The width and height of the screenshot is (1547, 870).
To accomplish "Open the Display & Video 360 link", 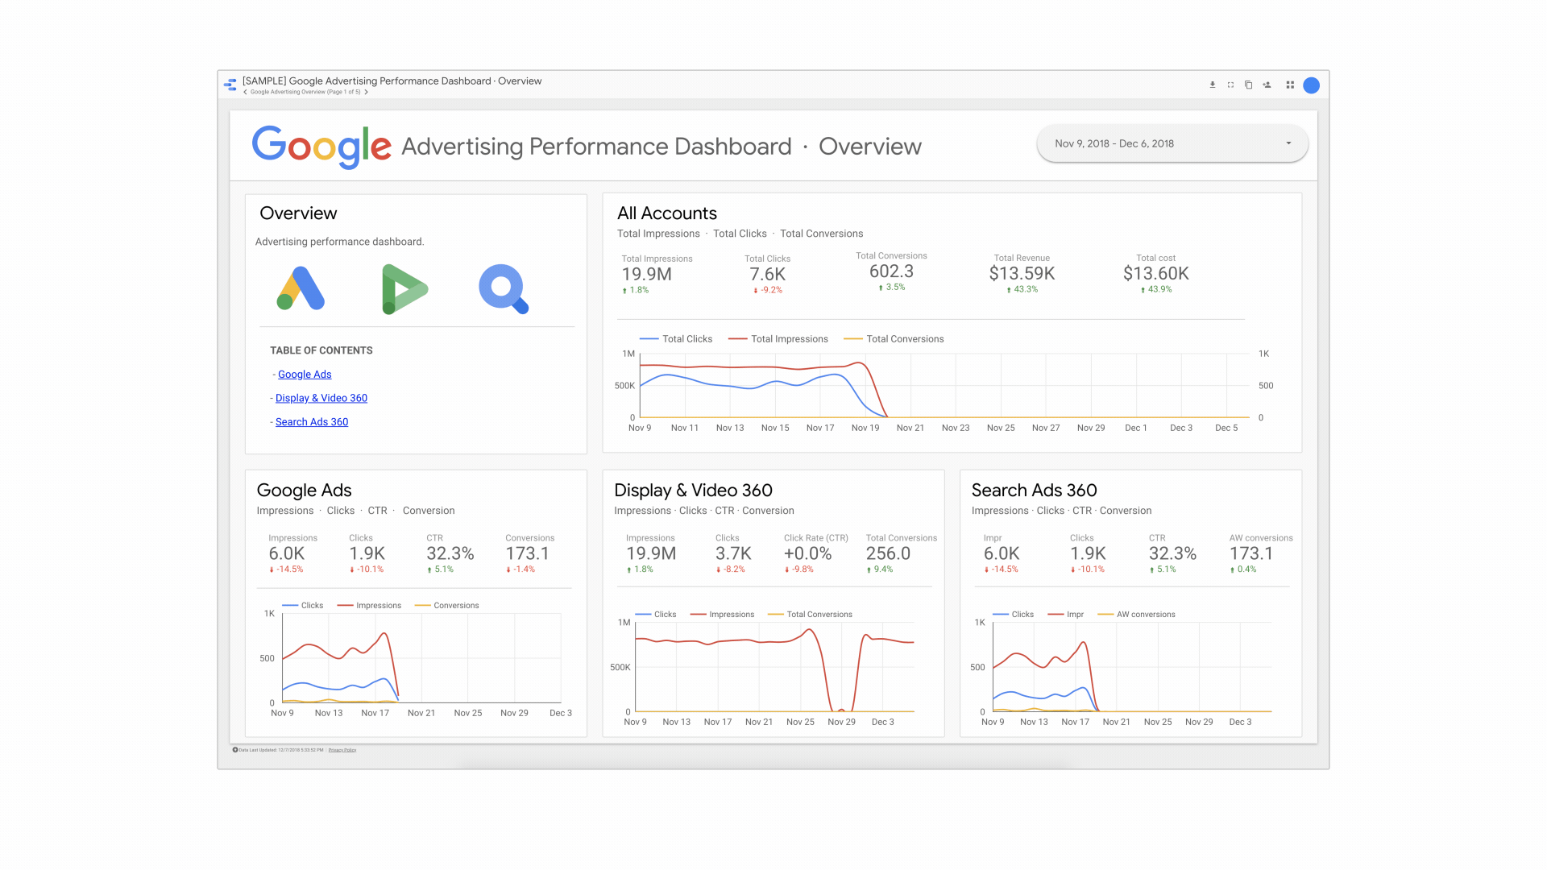I will (321, 398).
